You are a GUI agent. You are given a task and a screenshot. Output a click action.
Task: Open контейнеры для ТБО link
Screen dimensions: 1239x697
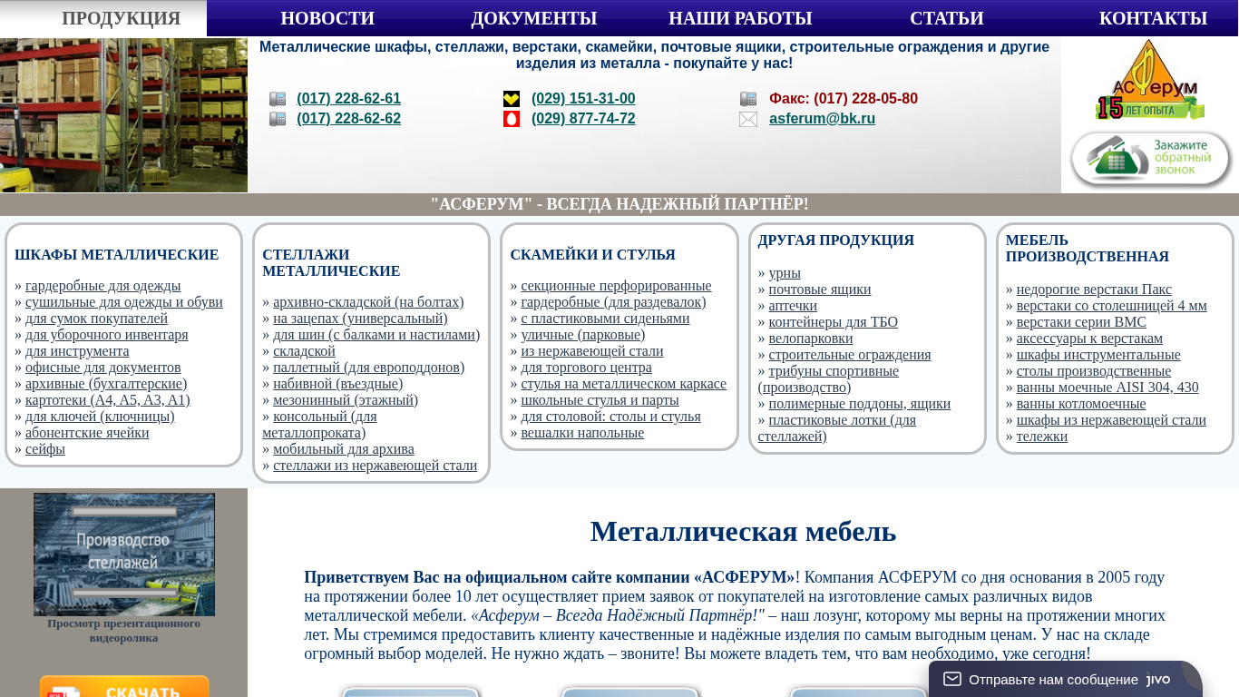(x=833, y=322)
